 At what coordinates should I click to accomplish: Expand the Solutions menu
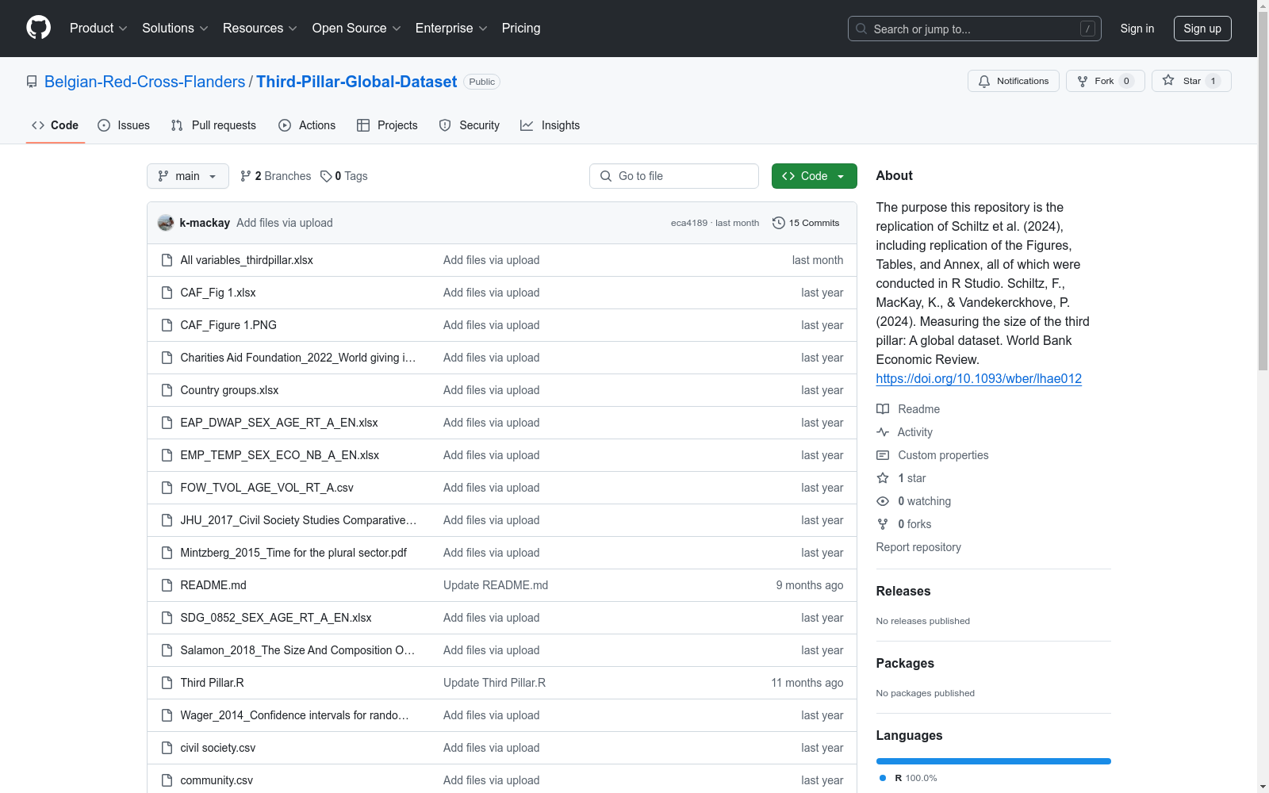(175, 28)
